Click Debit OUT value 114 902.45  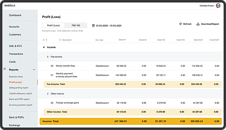click(x=197, y=66)
